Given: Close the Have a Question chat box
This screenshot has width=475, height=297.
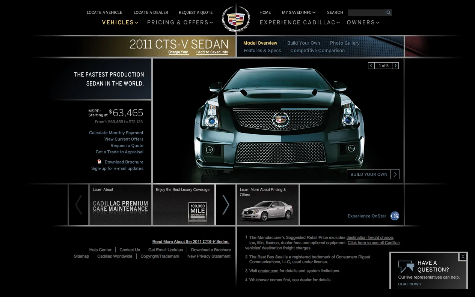Looking at the screenshot, I should coord(463,256).
